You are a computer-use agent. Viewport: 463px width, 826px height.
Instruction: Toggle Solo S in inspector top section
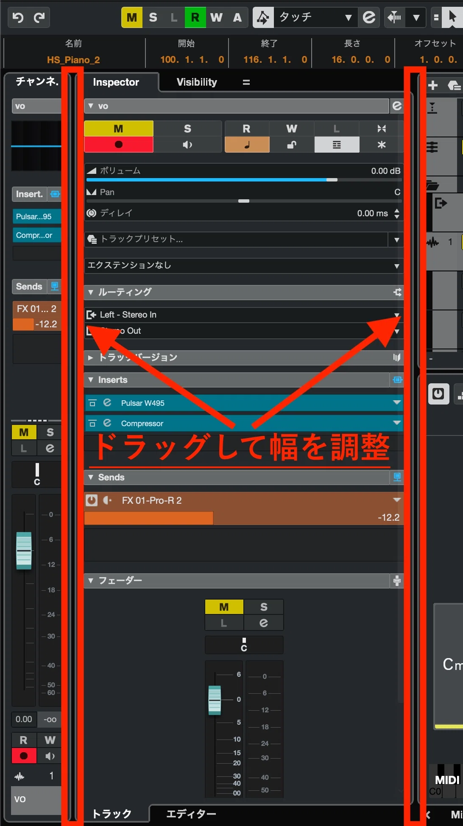[x=187, y=128]
